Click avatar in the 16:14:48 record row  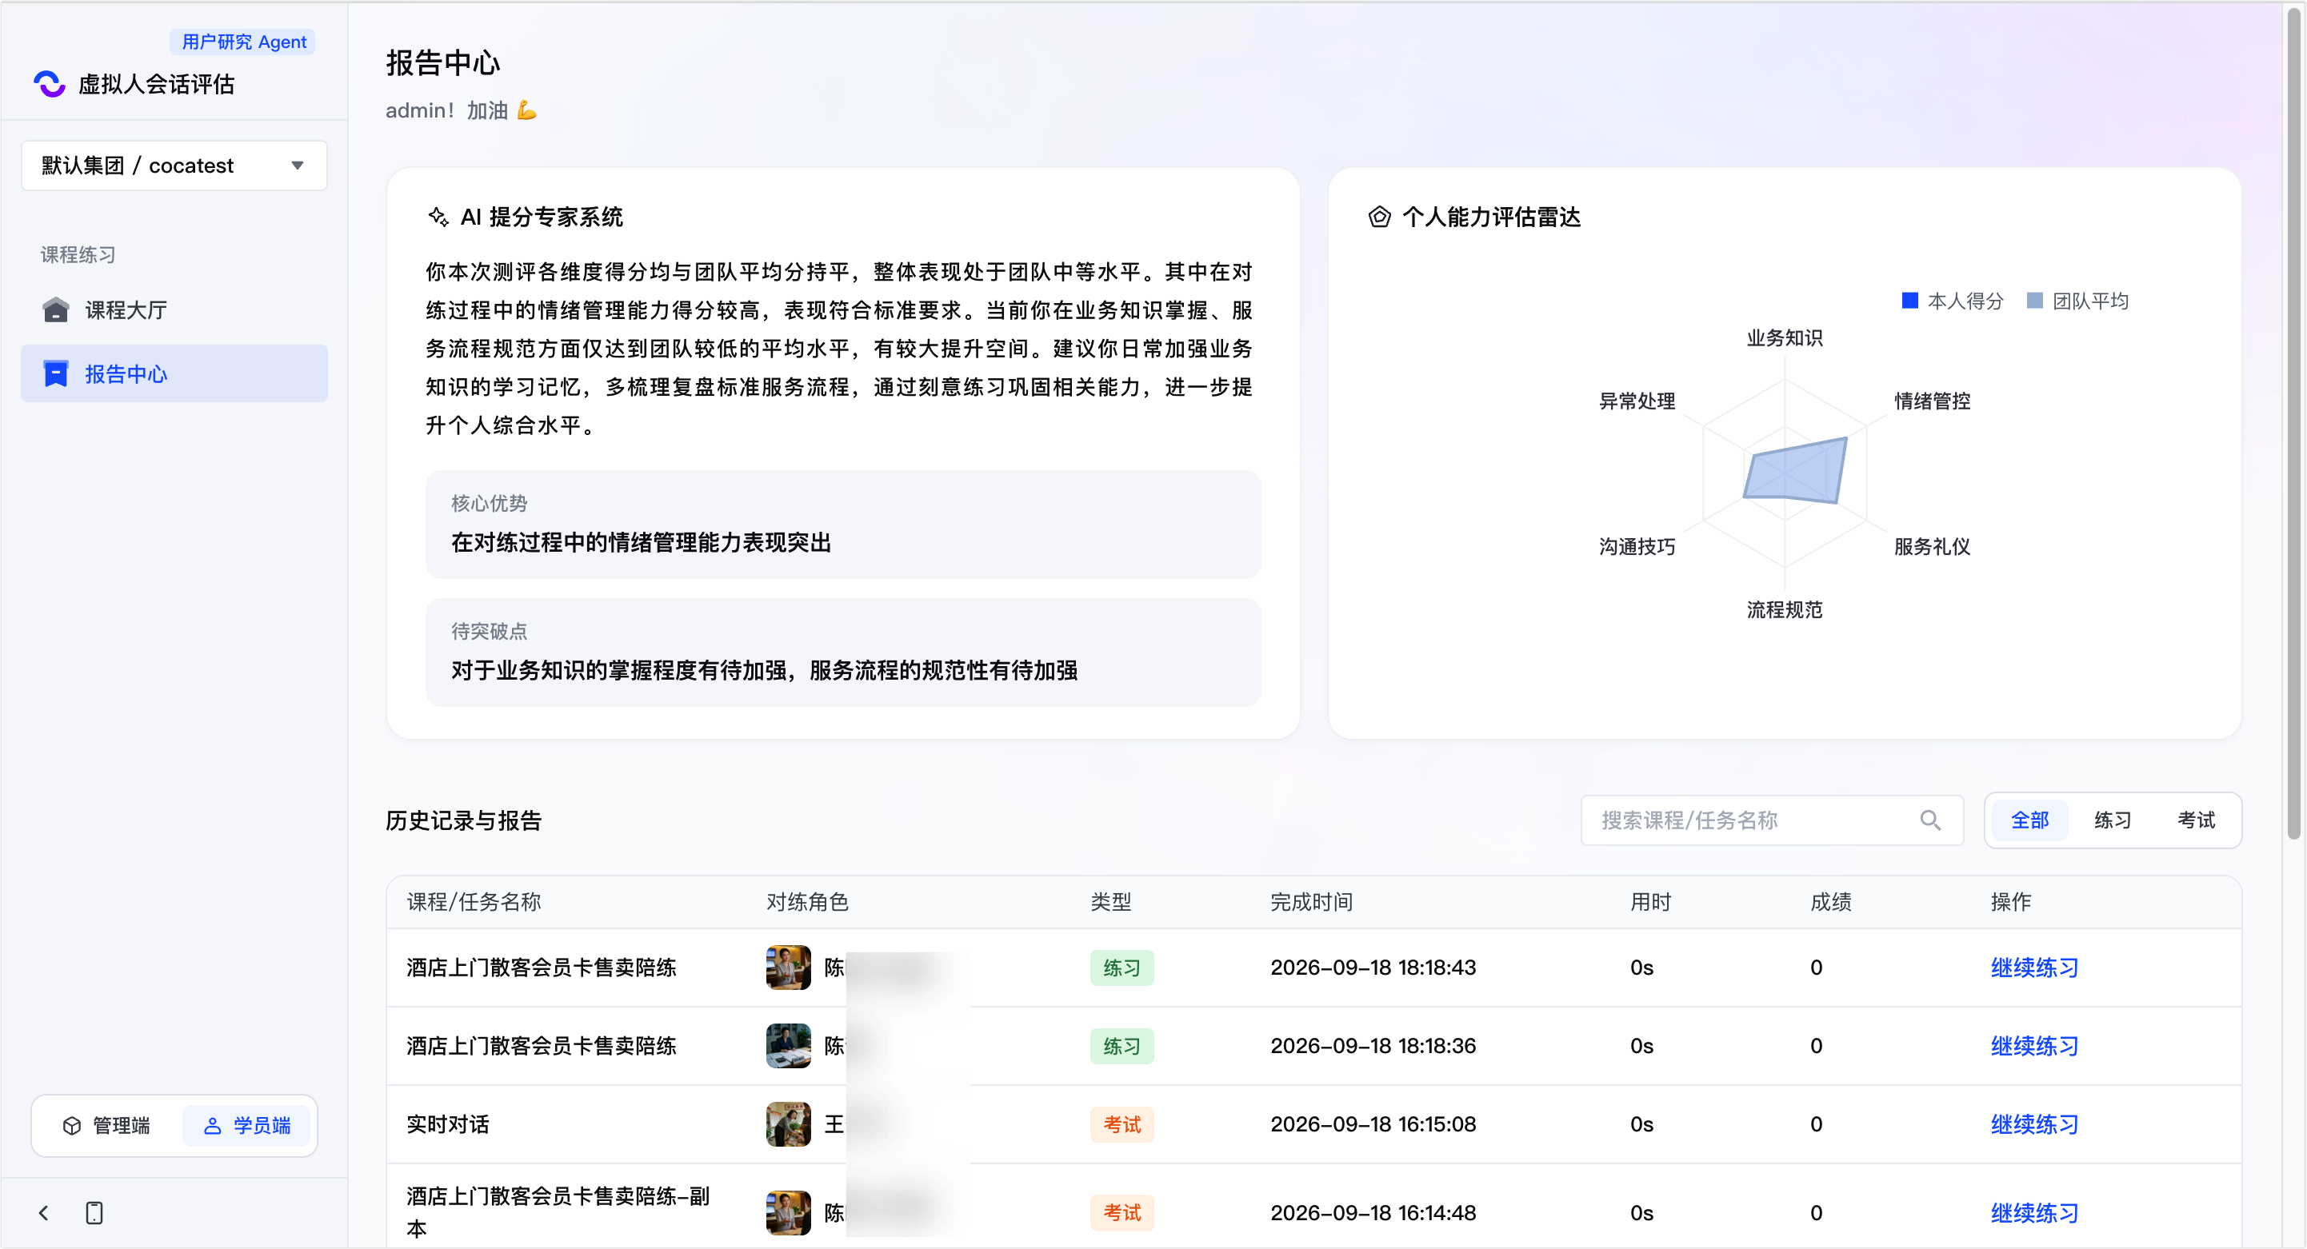(x=788, y=1213)
